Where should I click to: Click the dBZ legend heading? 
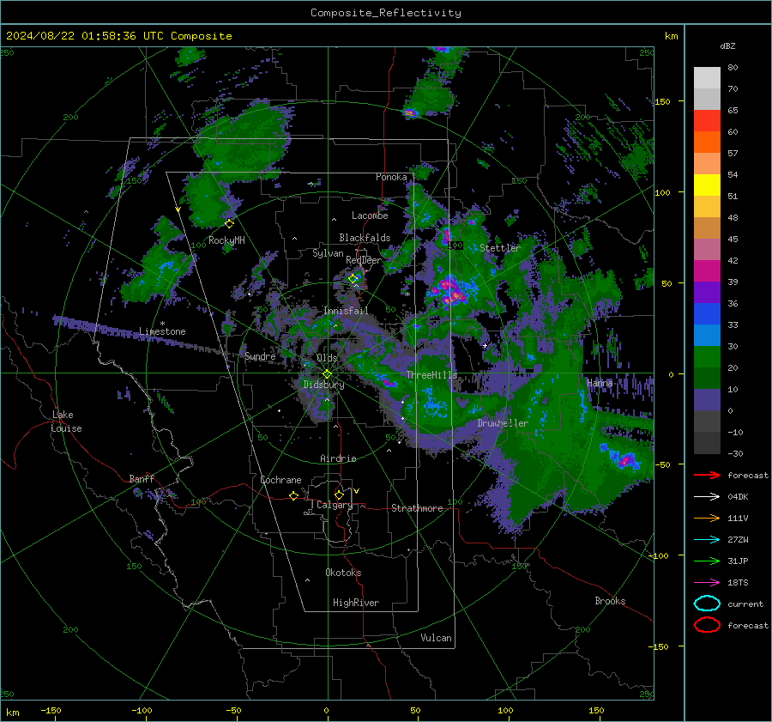[727, 46]
